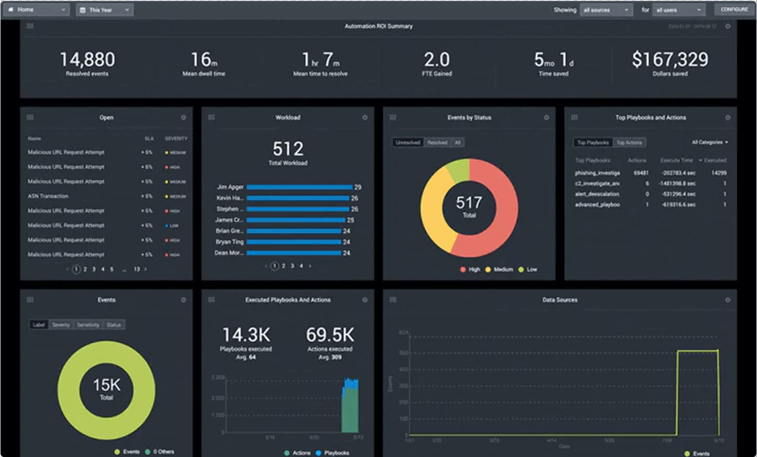
Task: Toggle the Low legend item in Events by Status
Action: [x=527, y=269]
